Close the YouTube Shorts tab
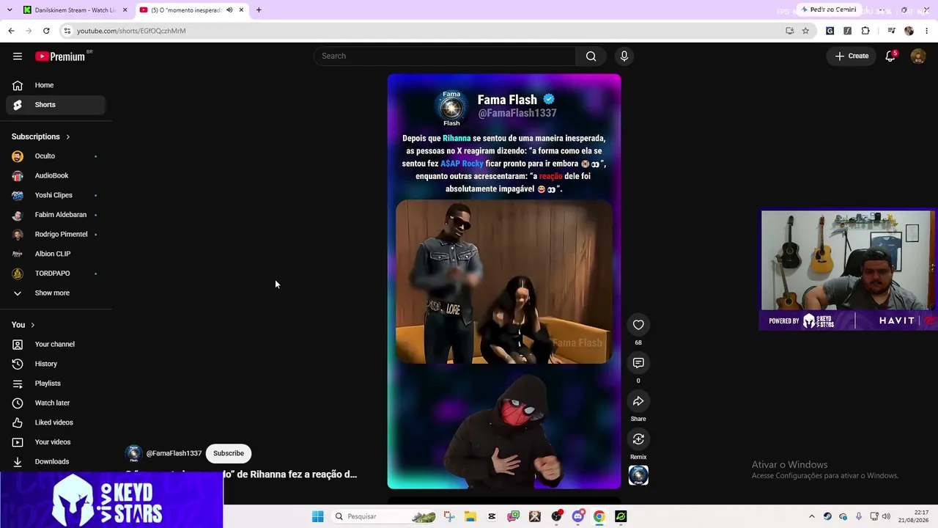Image resolution: width=938 pixels, height=528 pixels. pos(241,10)
